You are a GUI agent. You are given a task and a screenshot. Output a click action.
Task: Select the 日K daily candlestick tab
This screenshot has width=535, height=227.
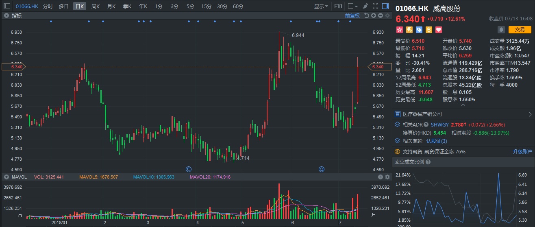[x=79, y=6]
